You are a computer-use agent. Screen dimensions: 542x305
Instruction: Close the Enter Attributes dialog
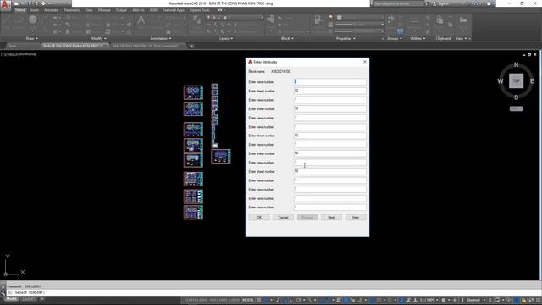click(x=365, y=62)
